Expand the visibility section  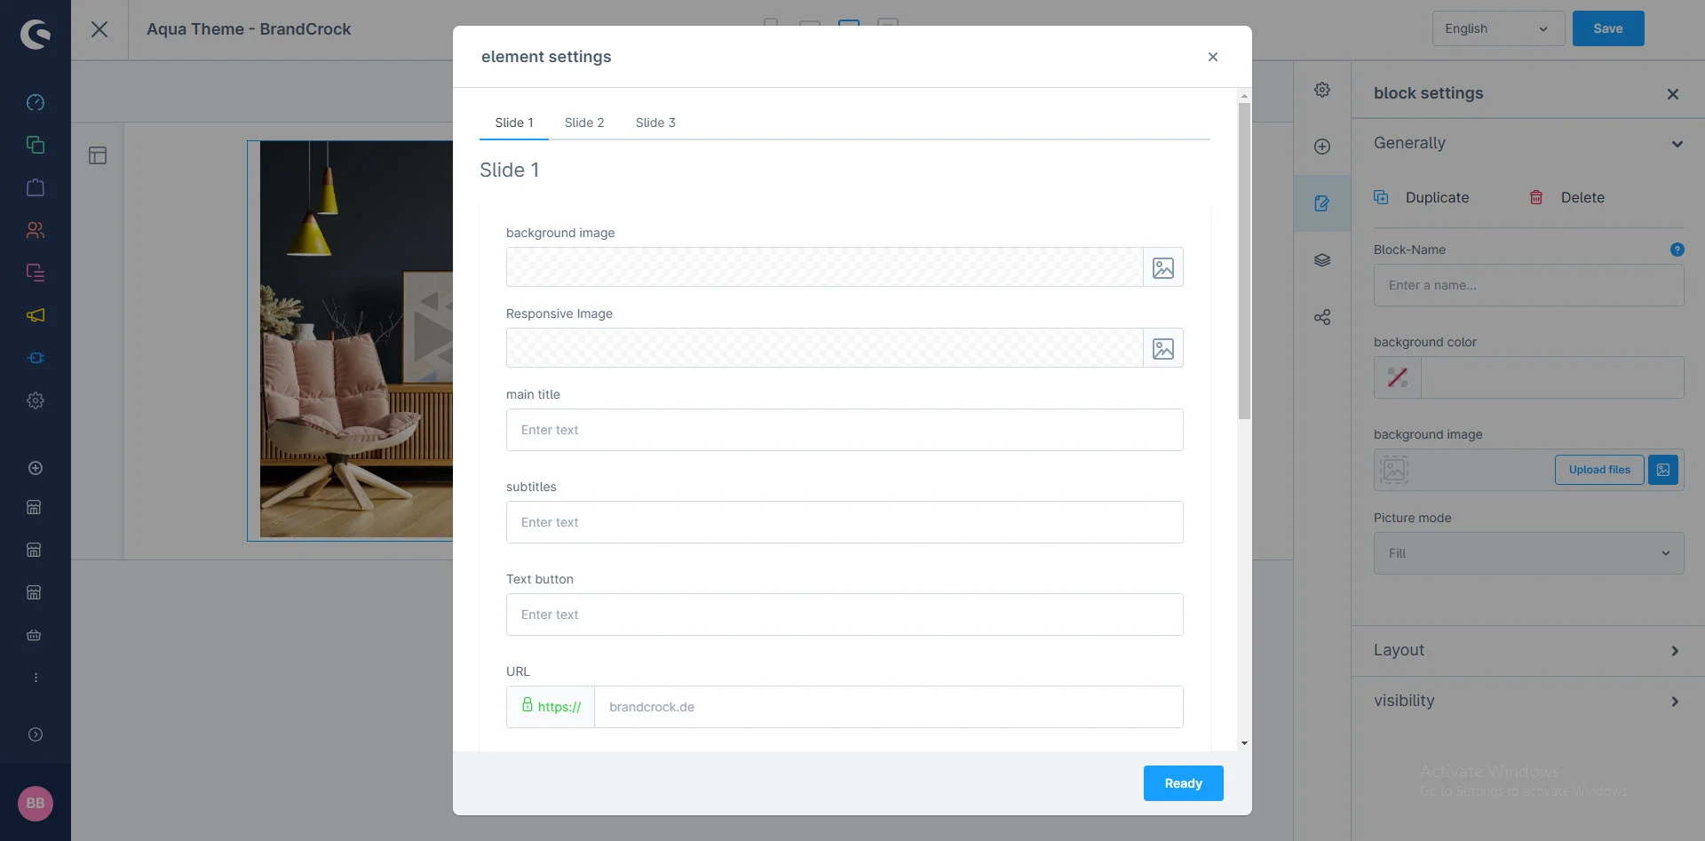[x=1527, y=701]
